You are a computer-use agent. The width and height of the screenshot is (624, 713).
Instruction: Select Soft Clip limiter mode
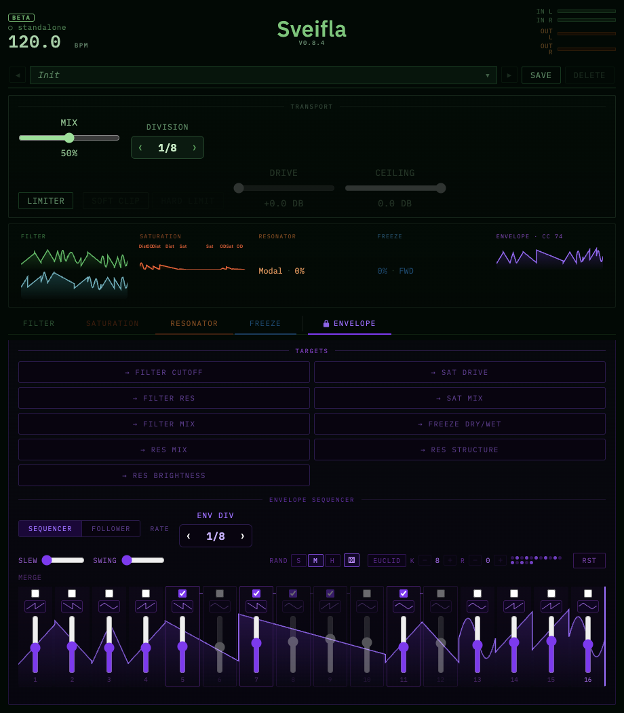116,200
